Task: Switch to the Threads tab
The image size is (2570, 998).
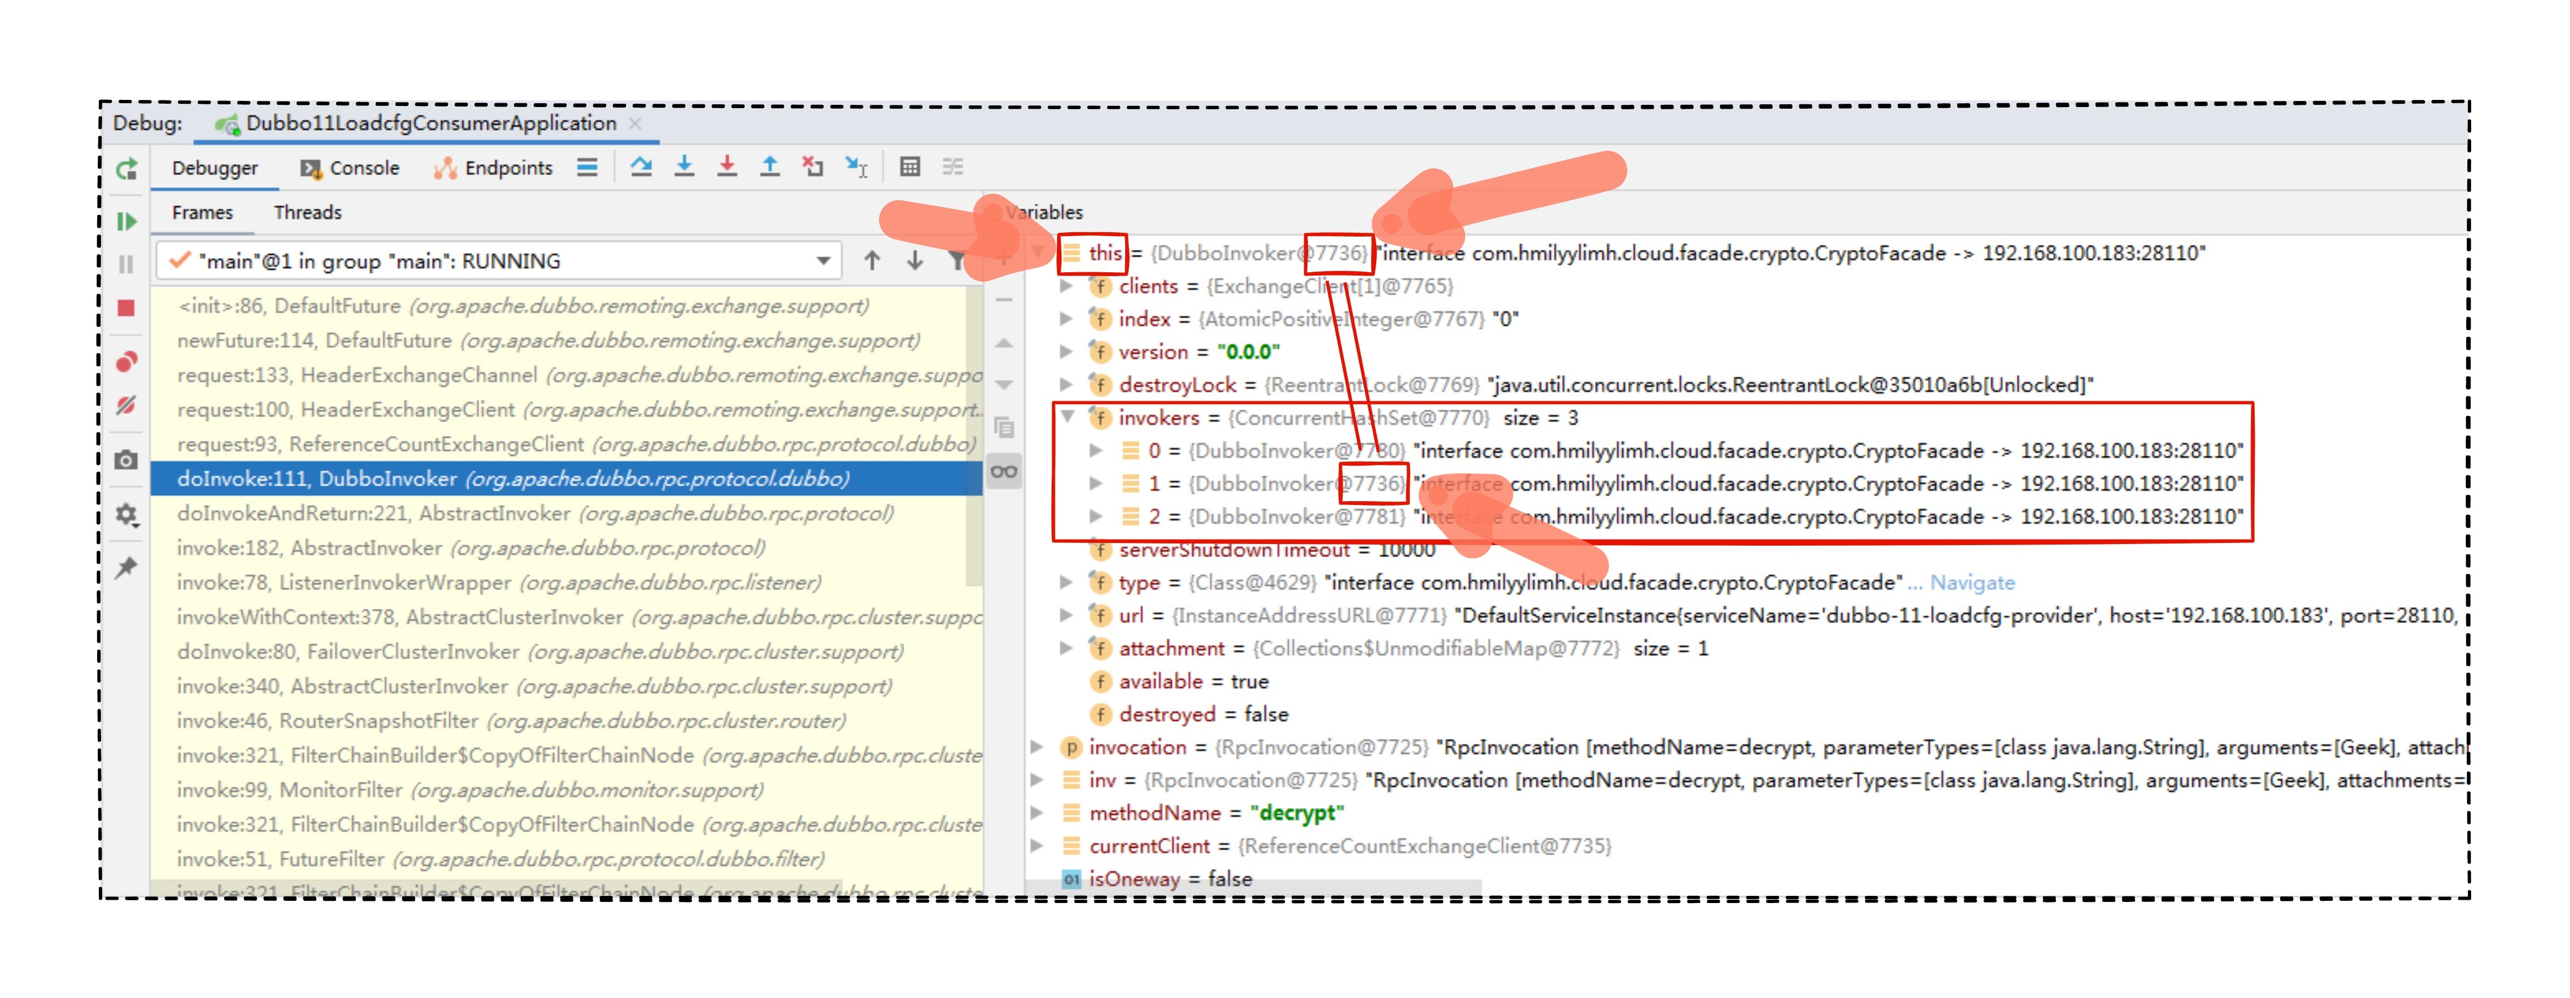Action: 308,212
